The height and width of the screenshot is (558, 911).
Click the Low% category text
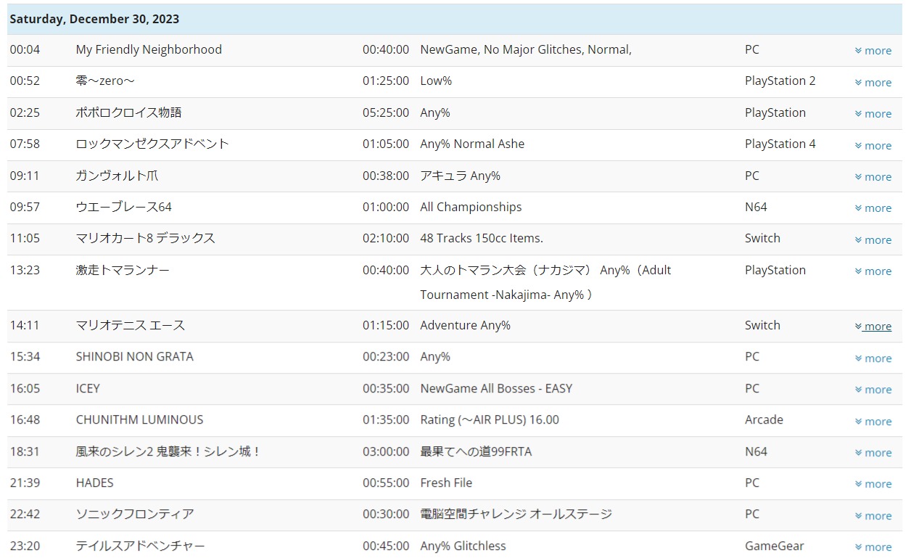436,81
